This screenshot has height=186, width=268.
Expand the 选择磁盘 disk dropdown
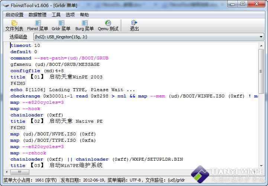coord(149,37)
